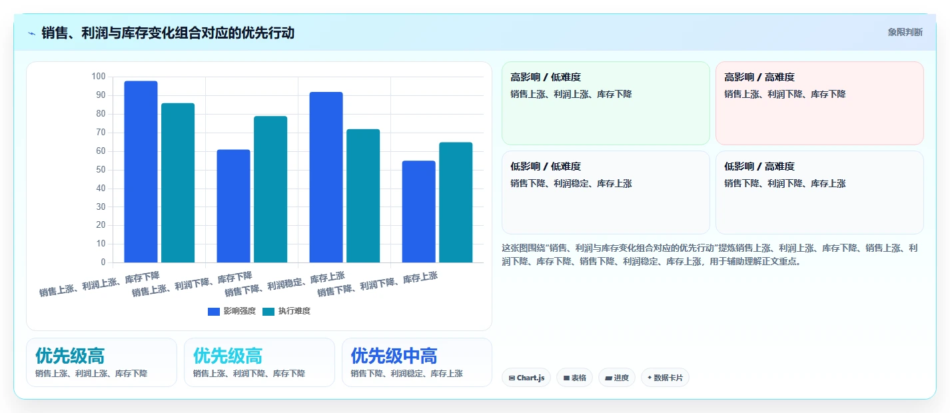Viewport: 950px width, 413px height.
Task: Click the y-axis value 50
Action: [101, 170]
